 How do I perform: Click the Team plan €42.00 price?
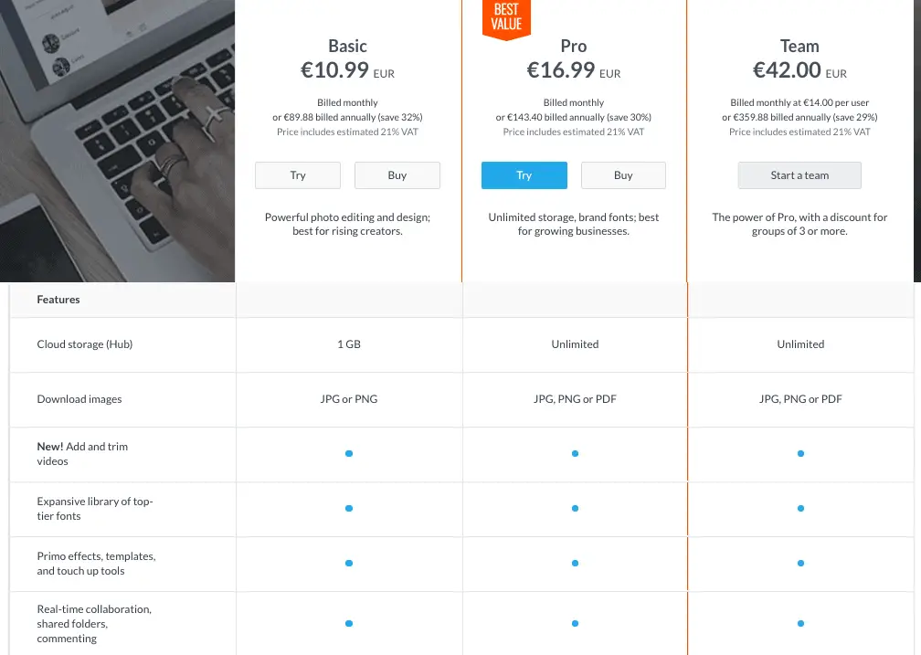[787, 70]
